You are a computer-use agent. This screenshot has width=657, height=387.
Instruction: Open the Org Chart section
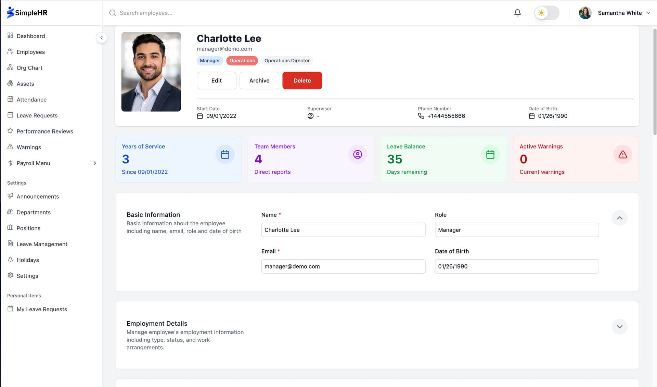point(10,67)
